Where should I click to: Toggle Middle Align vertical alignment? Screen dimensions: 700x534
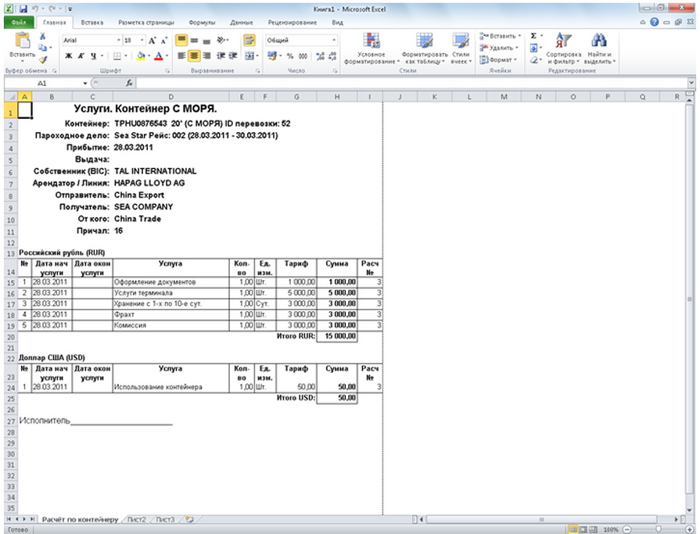coord(194,41)
